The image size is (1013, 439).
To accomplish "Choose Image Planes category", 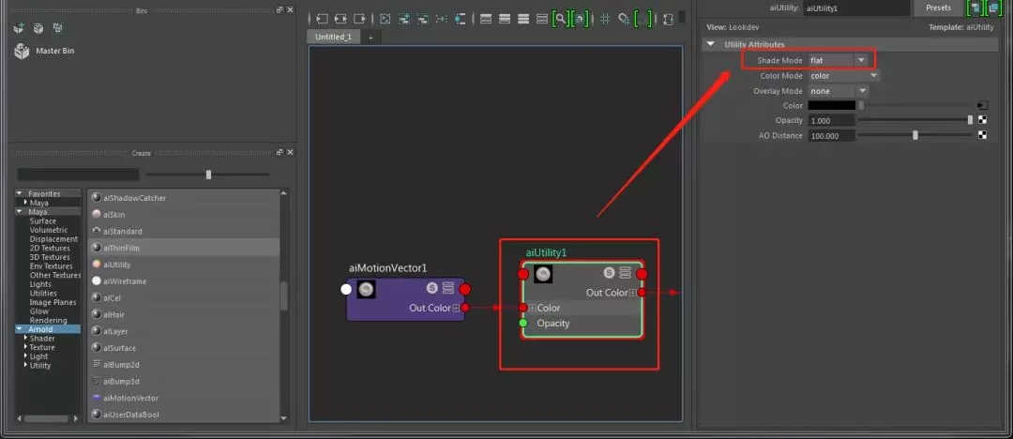I will pyautogui.click(x=53, y=302).
